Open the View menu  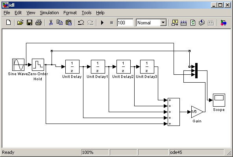(x=31, y=13)
